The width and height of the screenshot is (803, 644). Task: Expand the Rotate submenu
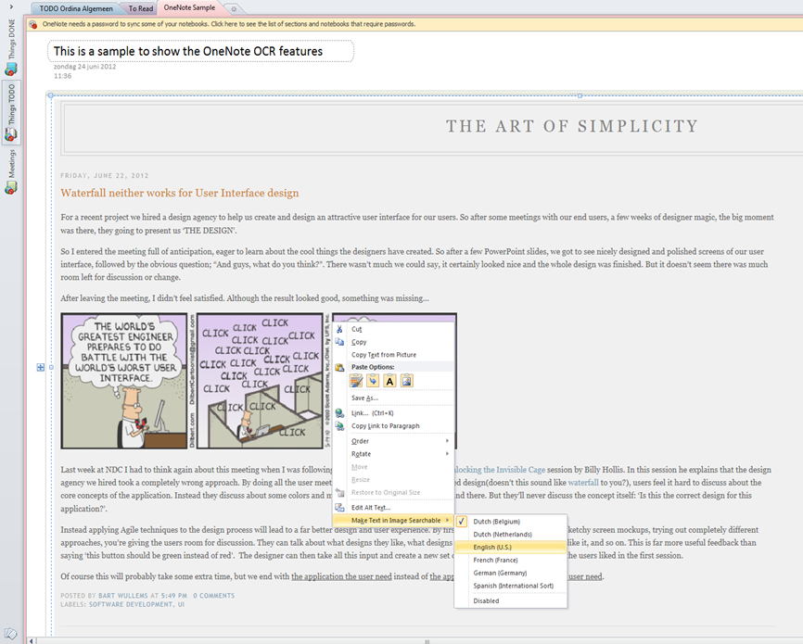tap(393, 454)
